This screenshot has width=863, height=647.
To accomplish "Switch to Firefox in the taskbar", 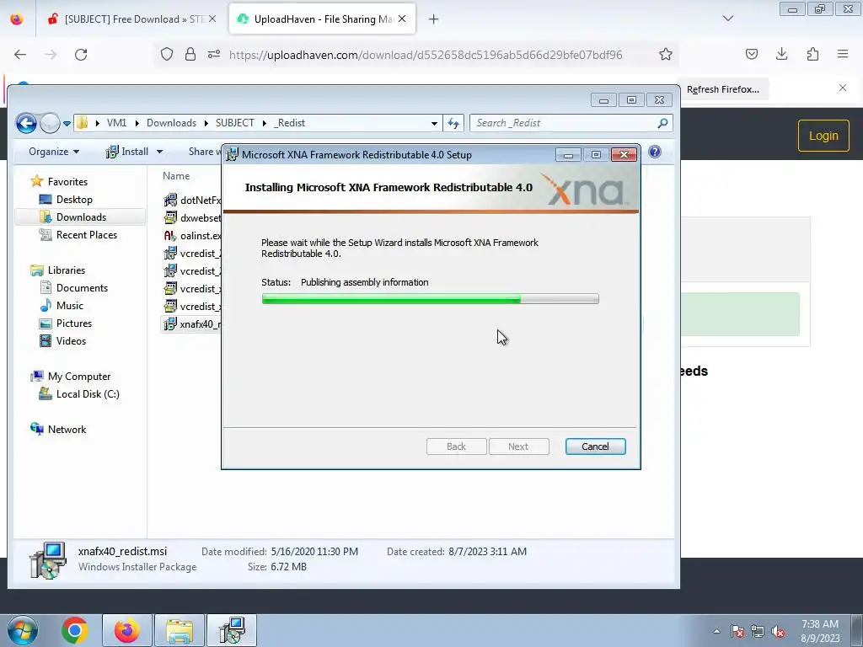I will click(x=126, y=630).
